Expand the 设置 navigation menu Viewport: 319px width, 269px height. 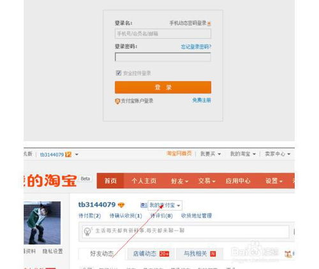(274, 181)
